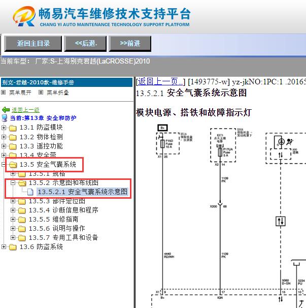
Task: Click the 别克-君越-2010款-维修手册 header
Action: [66, 82]
